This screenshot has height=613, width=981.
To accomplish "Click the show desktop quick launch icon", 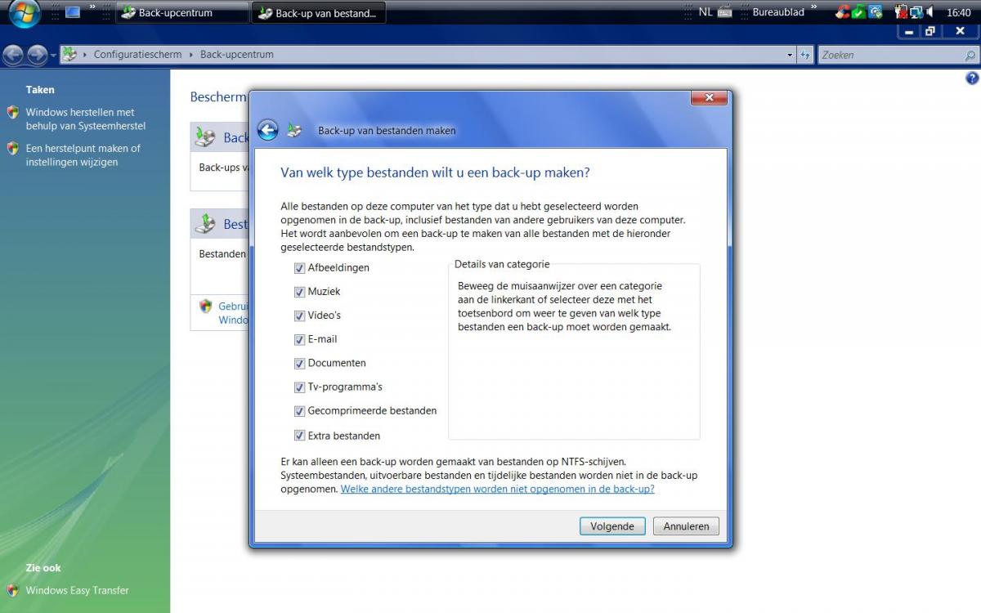I will [x=73, y=12].
